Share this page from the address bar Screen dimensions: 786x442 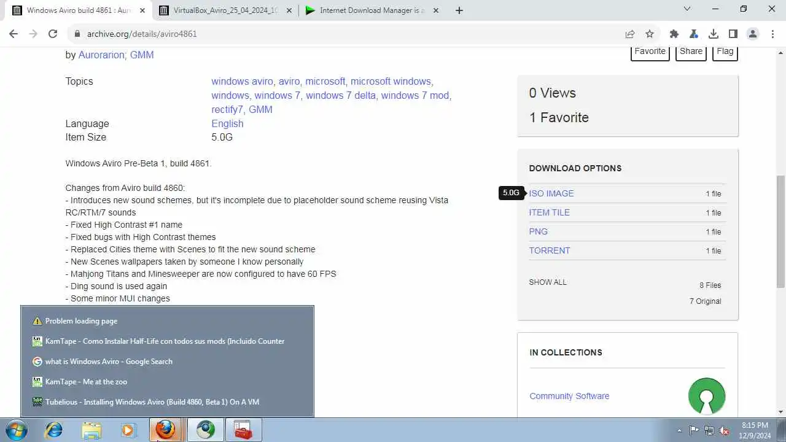click(630, 34)
